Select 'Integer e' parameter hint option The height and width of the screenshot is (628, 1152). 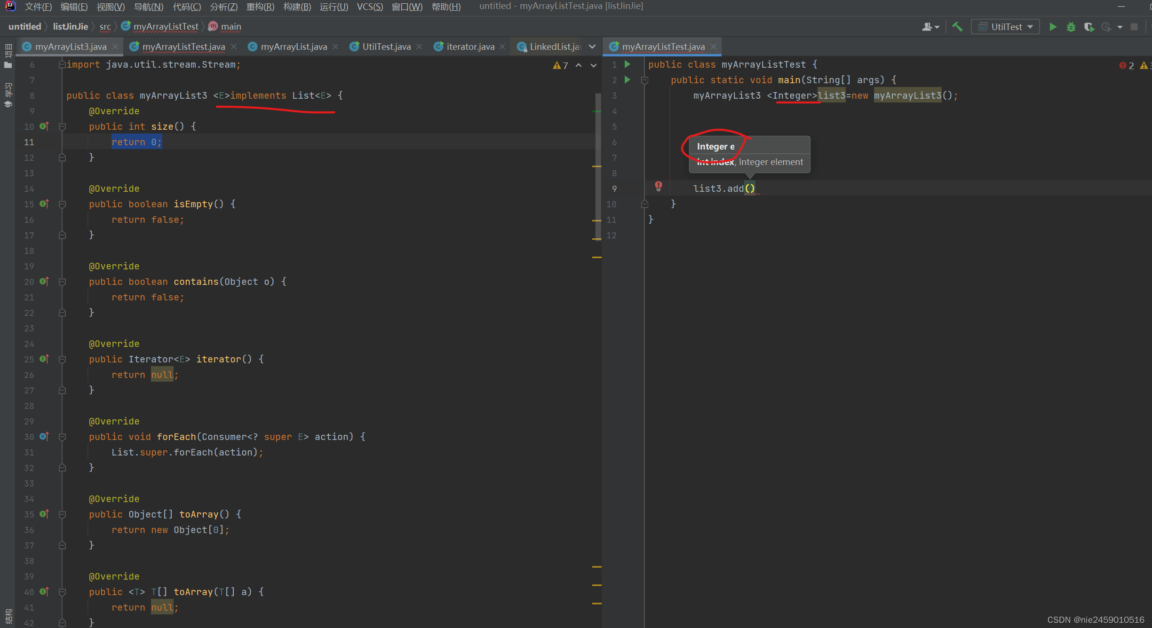pos(749,146)
